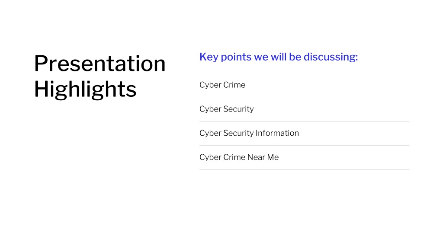Click the word 'Crime' in the first list item
This screenshot has height=249, width=443.
pos(234,85)
